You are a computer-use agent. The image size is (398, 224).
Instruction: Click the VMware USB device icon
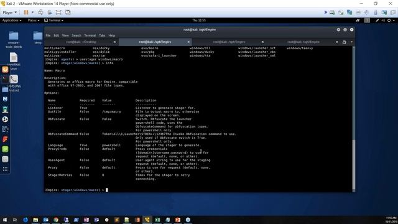pos(376,12)
